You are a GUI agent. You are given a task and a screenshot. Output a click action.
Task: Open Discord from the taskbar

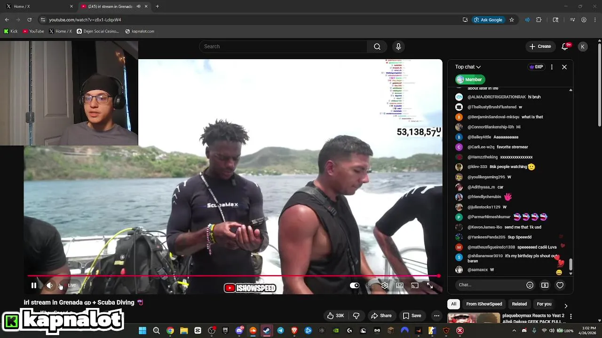click(239, 330)
